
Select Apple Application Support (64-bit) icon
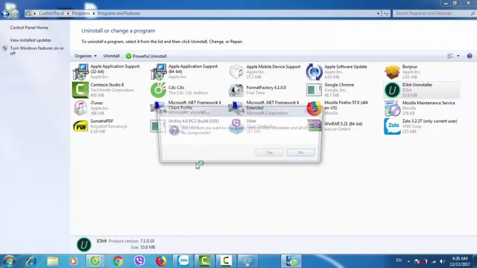pos(158,72)
